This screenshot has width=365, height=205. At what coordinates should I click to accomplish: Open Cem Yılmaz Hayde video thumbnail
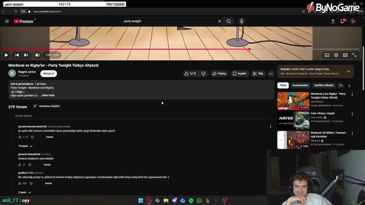293,120
